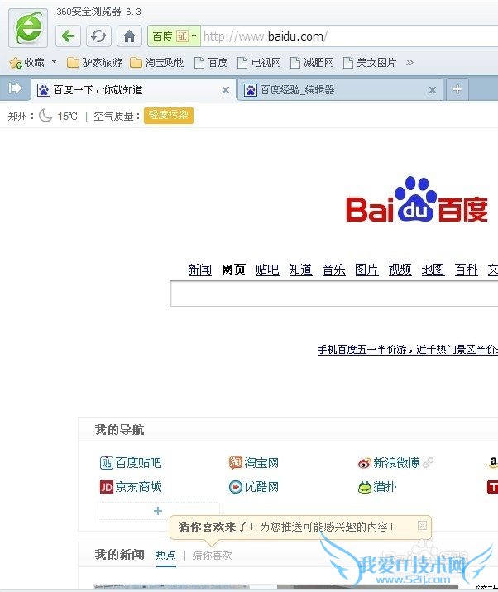The image size is (498, 592).
Task: Click the 轻度污染 air quality badge
Action: coord(169,116)
